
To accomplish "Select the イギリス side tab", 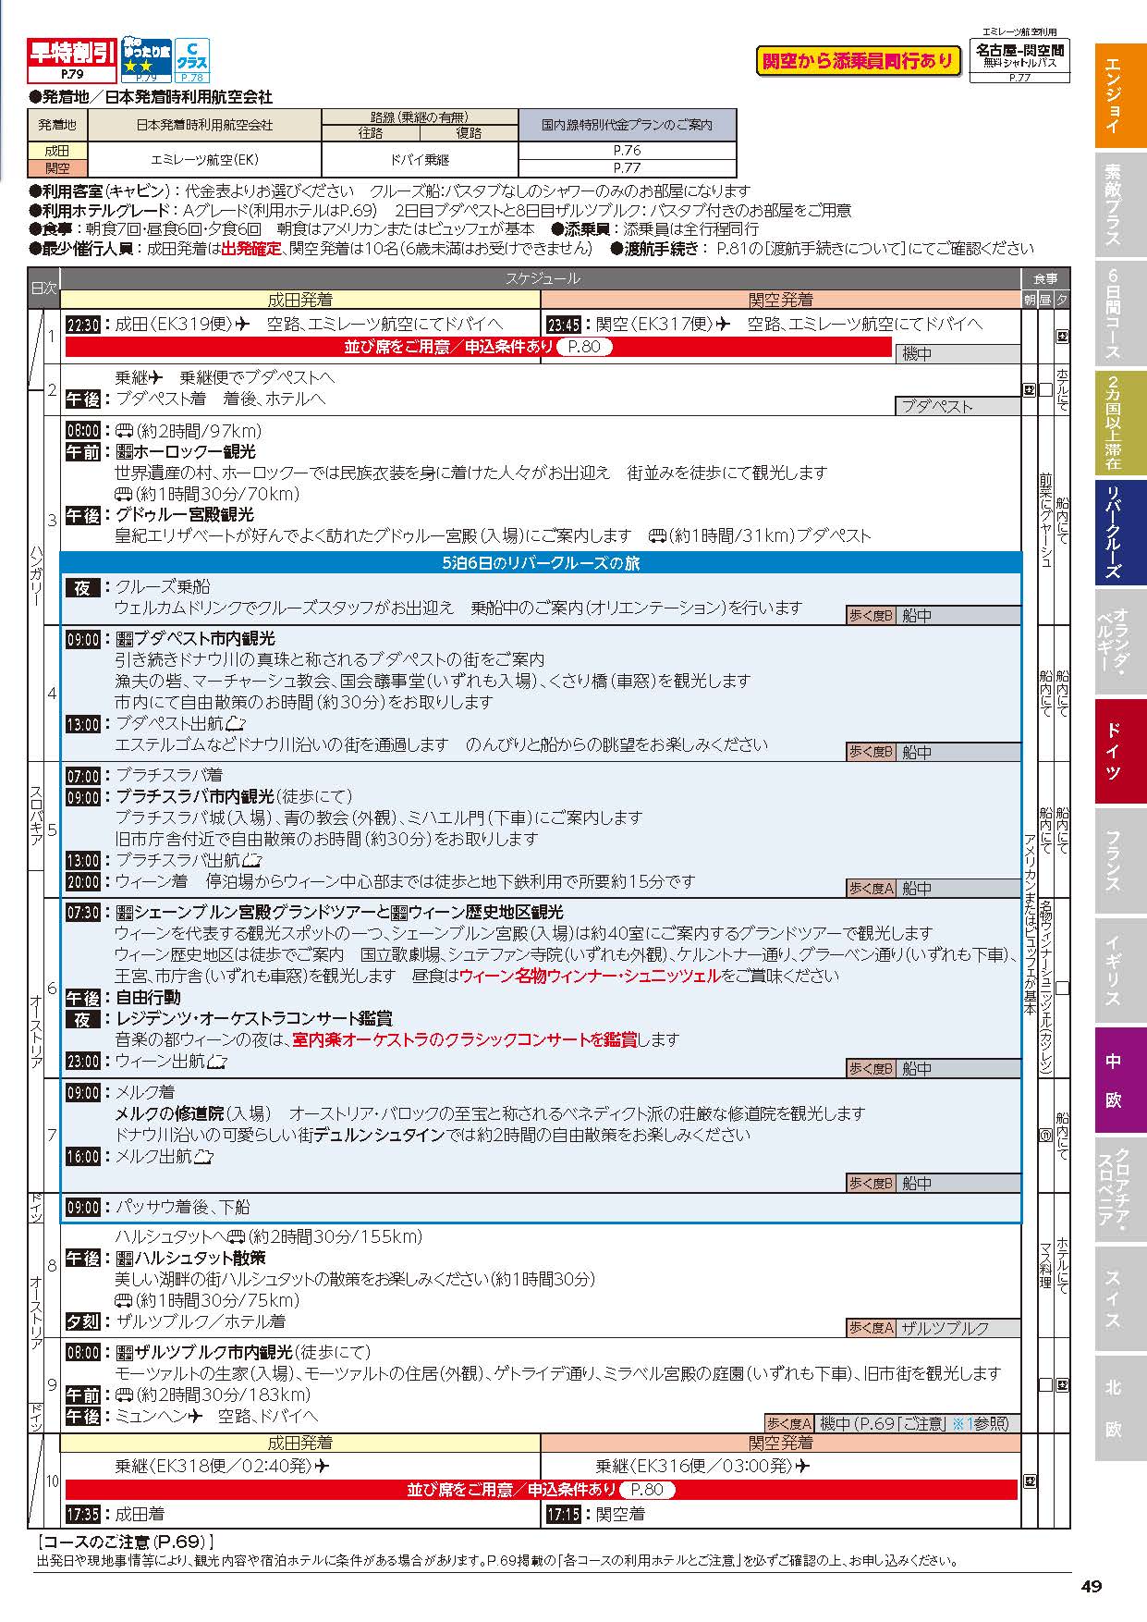I will [x=1120, y=969].
